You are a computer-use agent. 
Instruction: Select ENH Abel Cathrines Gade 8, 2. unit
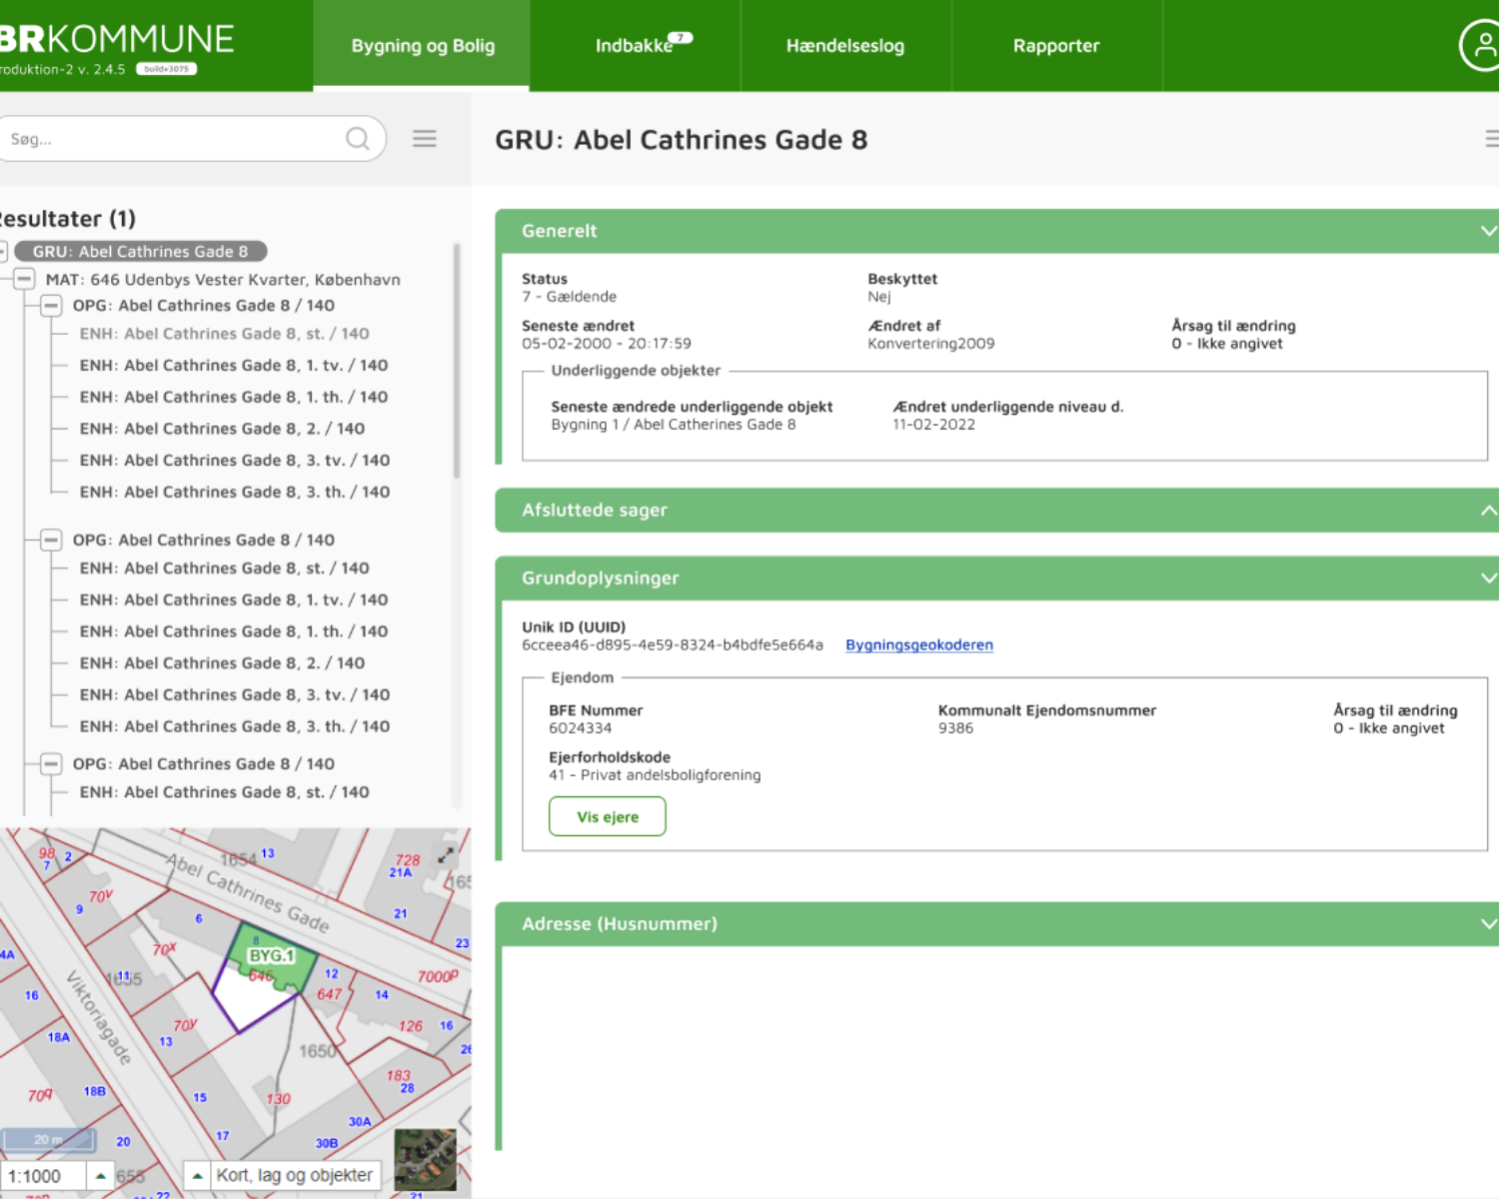click(222, 429)
